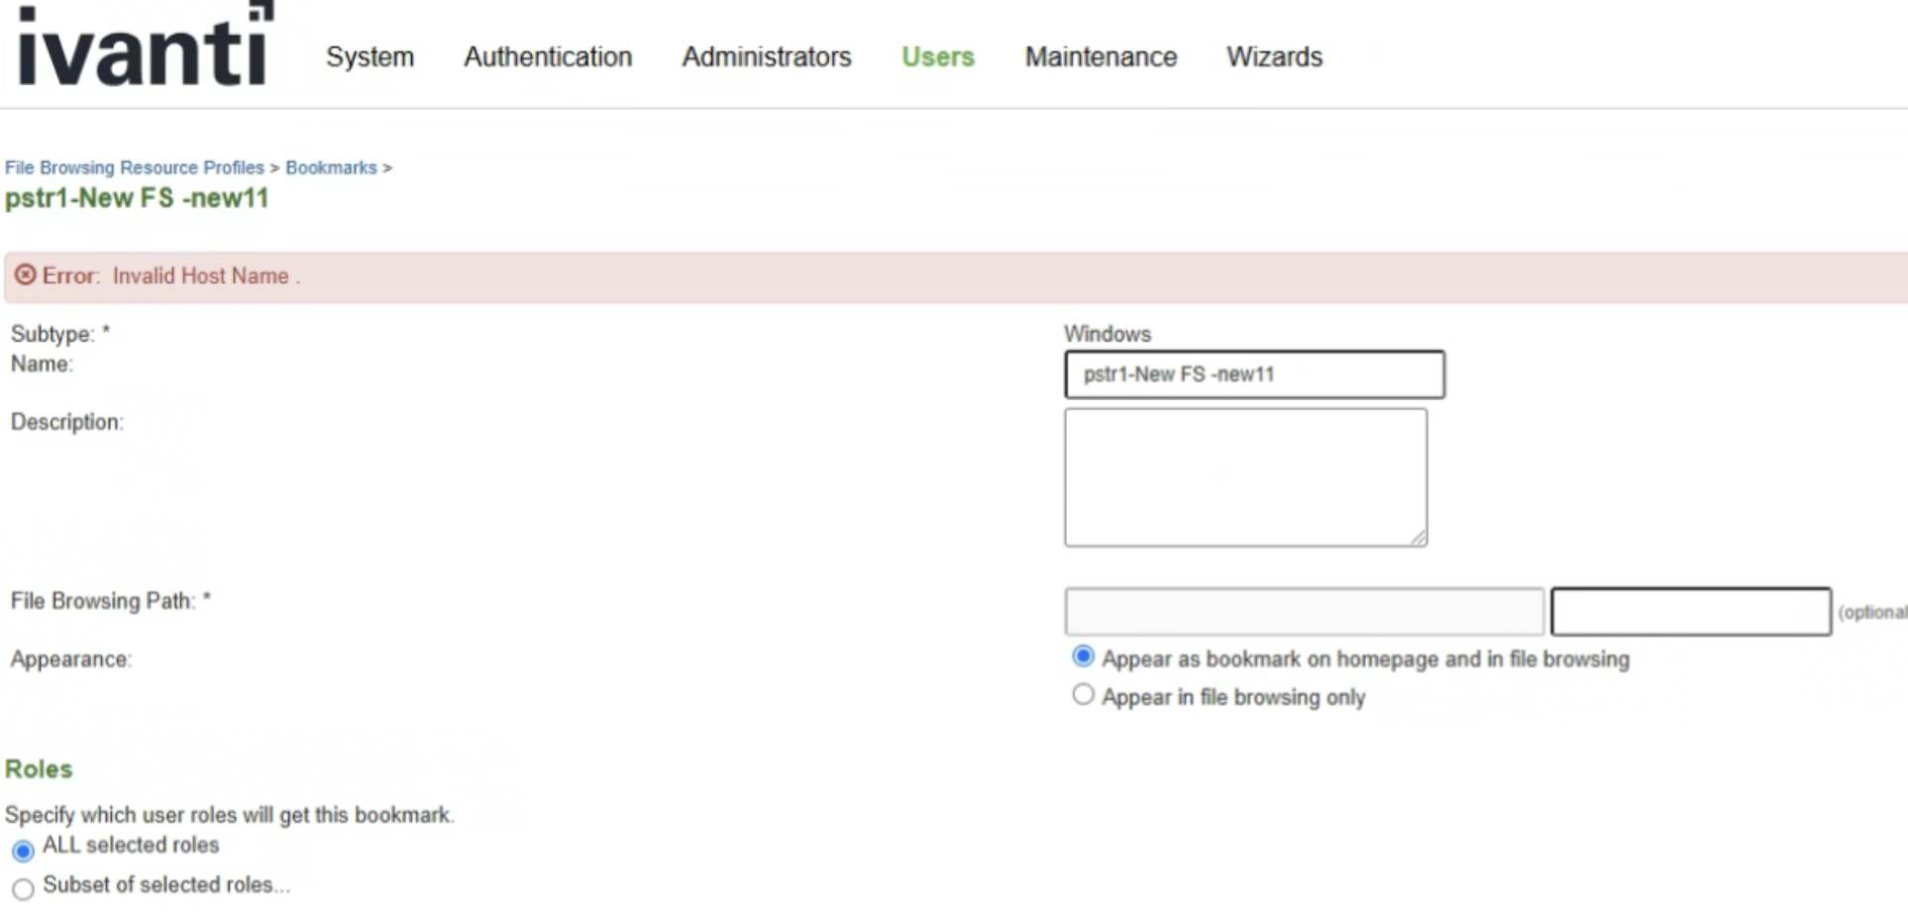Click inside the Description text area
This screenshot has height=917, width=1908.
pos(1244,475)
